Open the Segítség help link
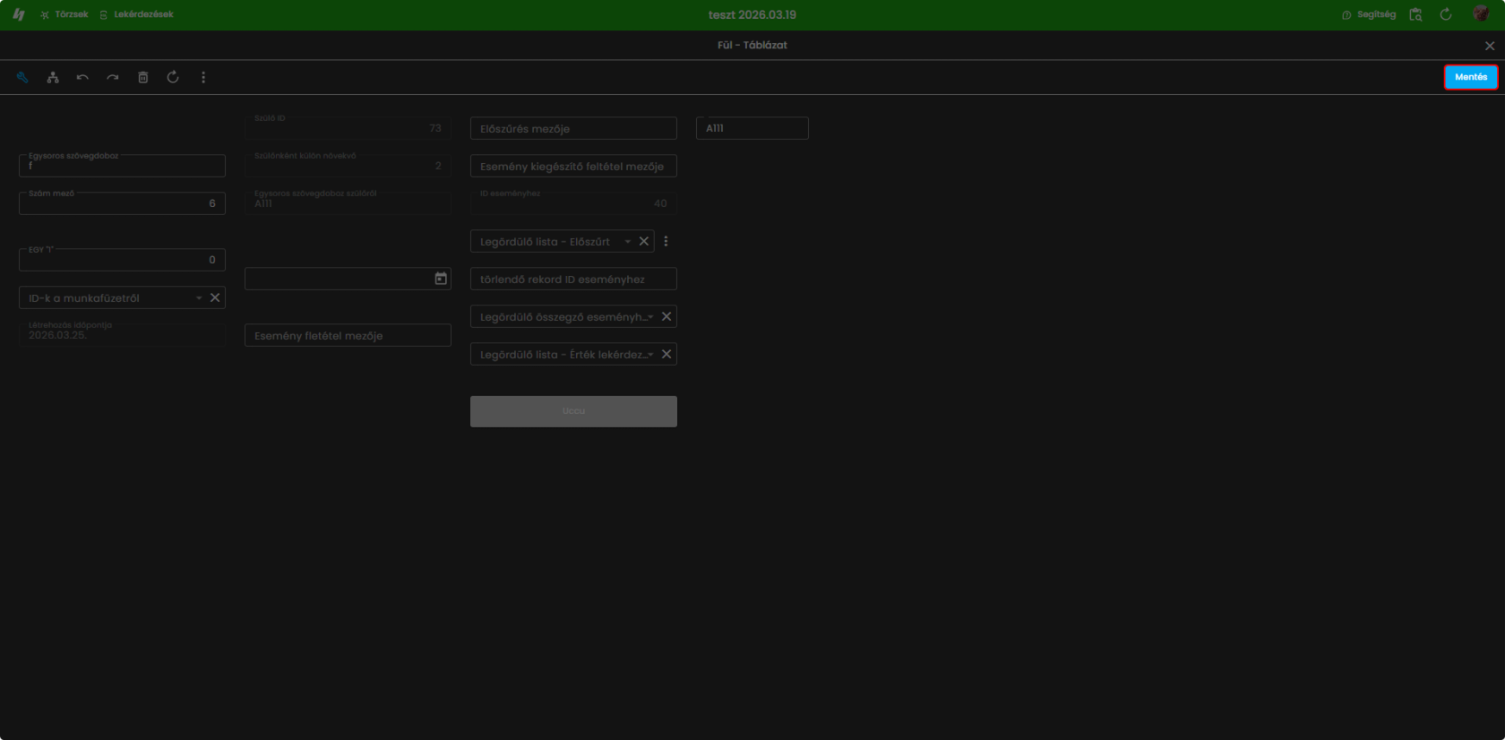1505x740 pixels. tap(1369, 14)
